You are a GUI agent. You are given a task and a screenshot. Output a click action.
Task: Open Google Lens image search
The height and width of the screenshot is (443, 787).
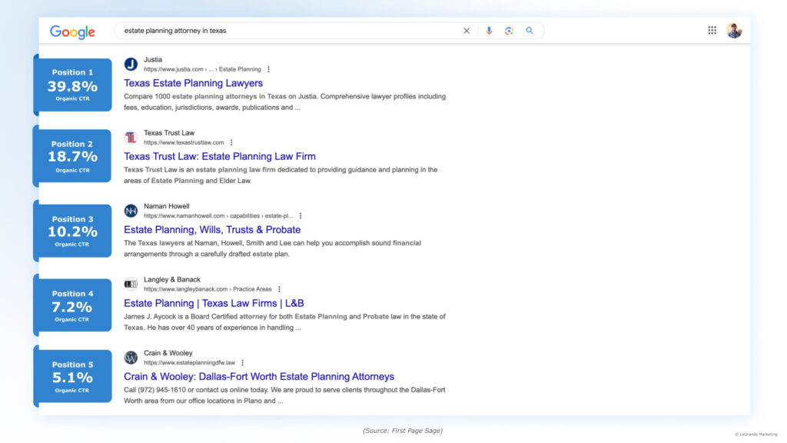[509, 31]
